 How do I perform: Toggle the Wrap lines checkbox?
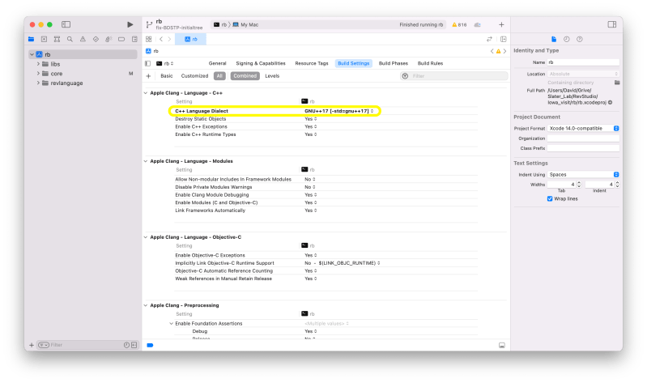[x=550, y=199]
